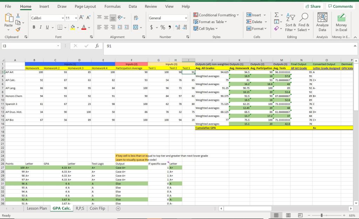Click the AutoSum sigma icon
The image size is (359, 219).
(276, 15)
